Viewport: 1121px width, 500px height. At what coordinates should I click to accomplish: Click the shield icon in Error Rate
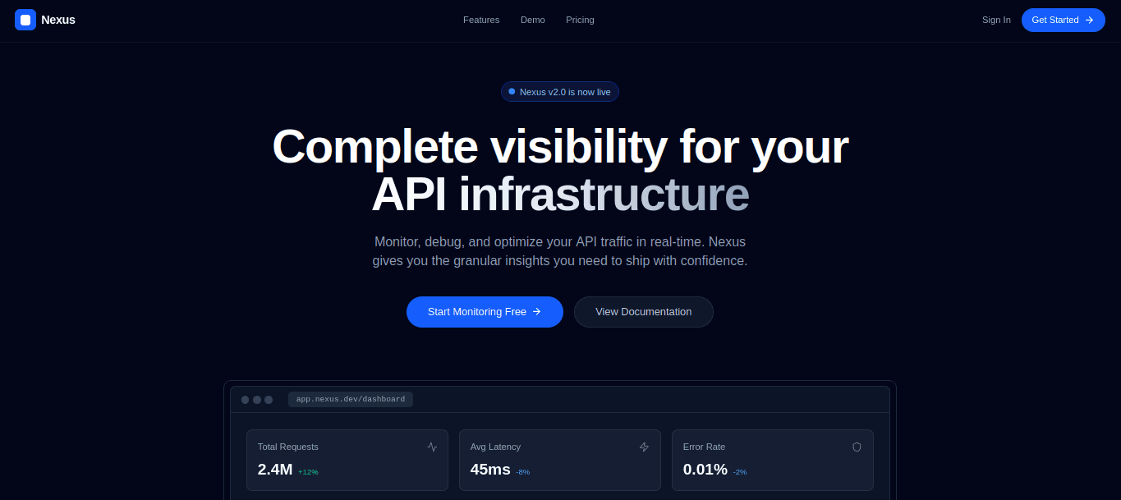click(x=857, y=447)
